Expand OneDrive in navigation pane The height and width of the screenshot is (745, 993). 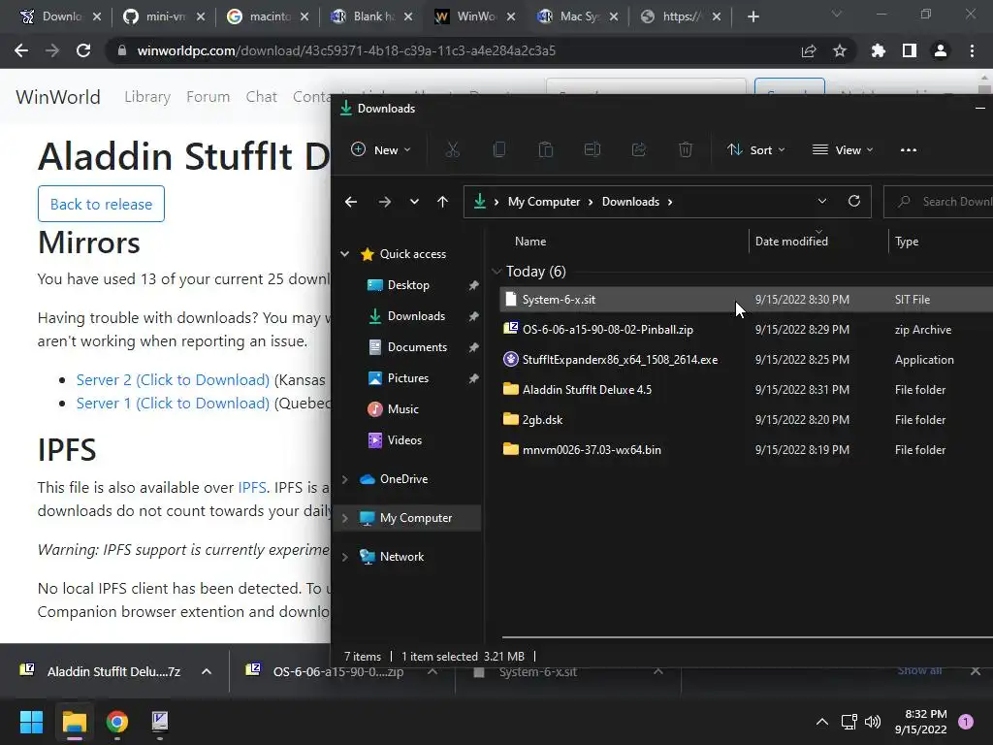(x=344, y=479)
